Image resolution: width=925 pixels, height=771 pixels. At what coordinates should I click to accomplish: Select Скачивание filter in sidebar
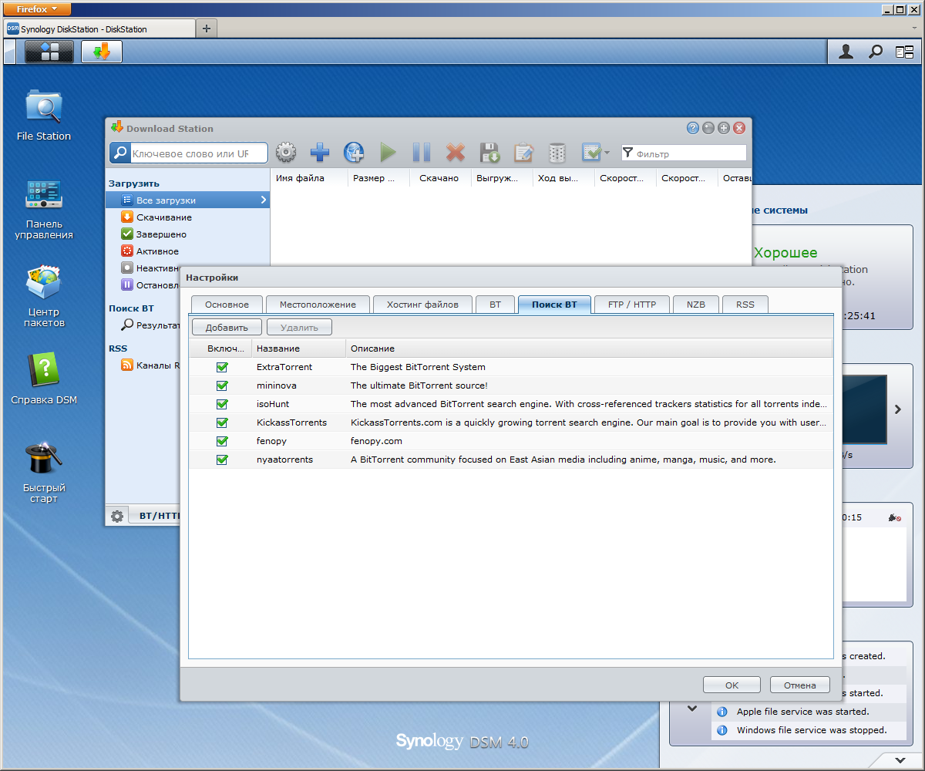click(x=187, y=217)
